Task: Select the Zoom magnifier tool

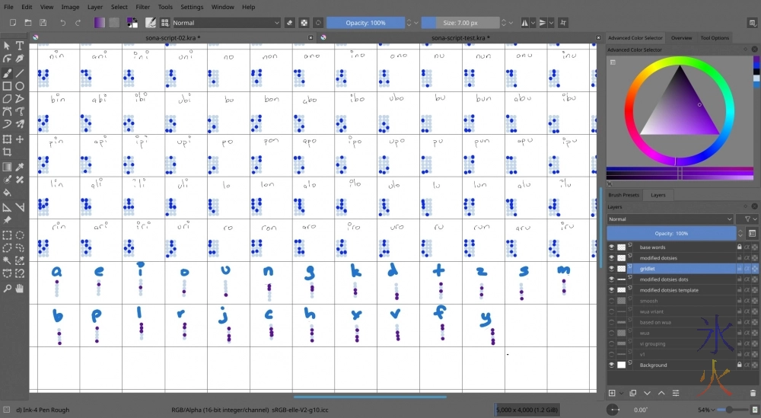Action: click(7, 288)
